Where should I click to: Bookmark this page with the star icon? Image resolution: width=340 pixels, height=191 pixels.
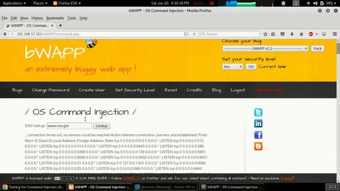(x=265, y=34)
